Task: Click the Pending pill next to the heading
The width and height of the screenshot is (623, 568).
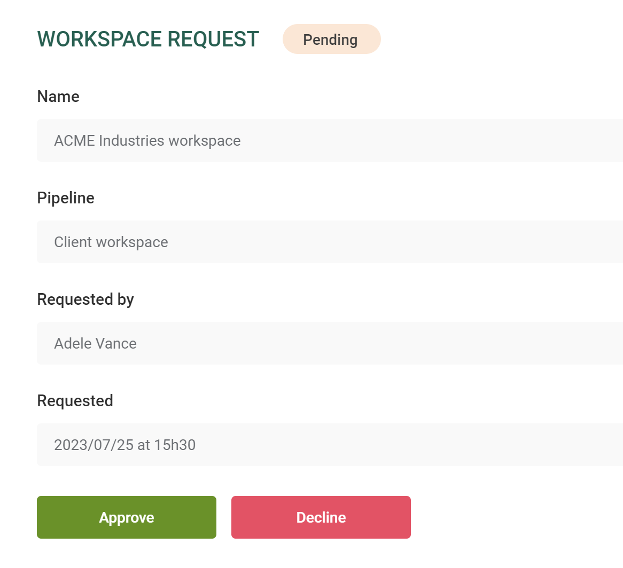Action: (331, 39)
